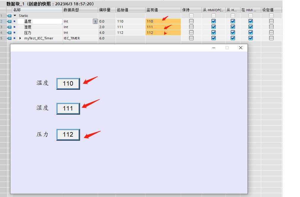
Task: Uncheck the 从 HMI/OPC checkbox for 压力
Action: [x=213, y=33]
